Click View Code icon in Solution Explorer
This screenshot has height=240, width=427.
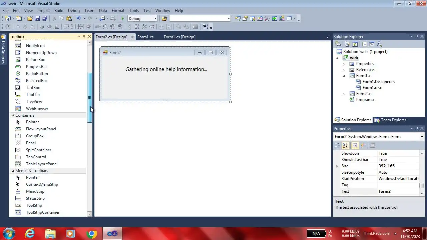pyautogui.click(x=365, y=44)
